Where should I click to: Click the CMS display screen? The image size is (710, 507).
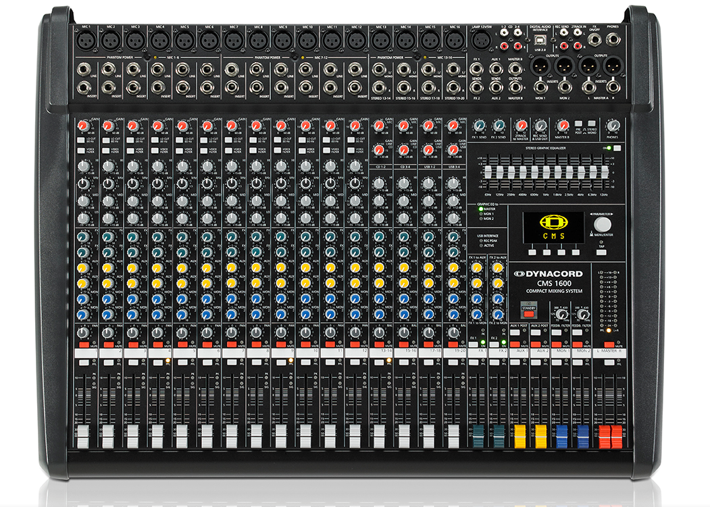pyautogui.click(x=554, y=228)
